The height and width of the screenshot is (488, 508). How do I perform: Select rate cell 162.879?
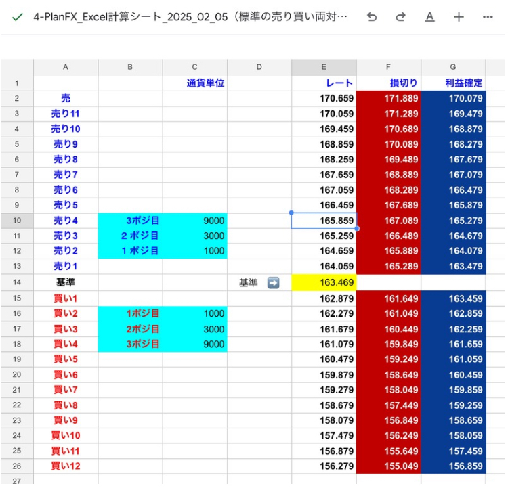pos(324,298)
